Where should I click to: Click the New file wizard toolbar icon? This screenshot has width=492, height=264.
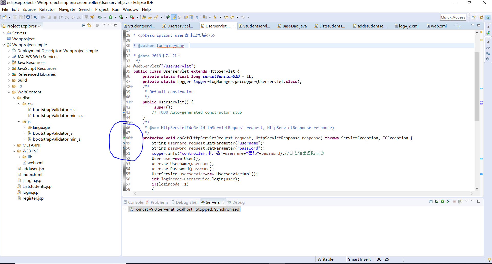click(x=4, y=17)
